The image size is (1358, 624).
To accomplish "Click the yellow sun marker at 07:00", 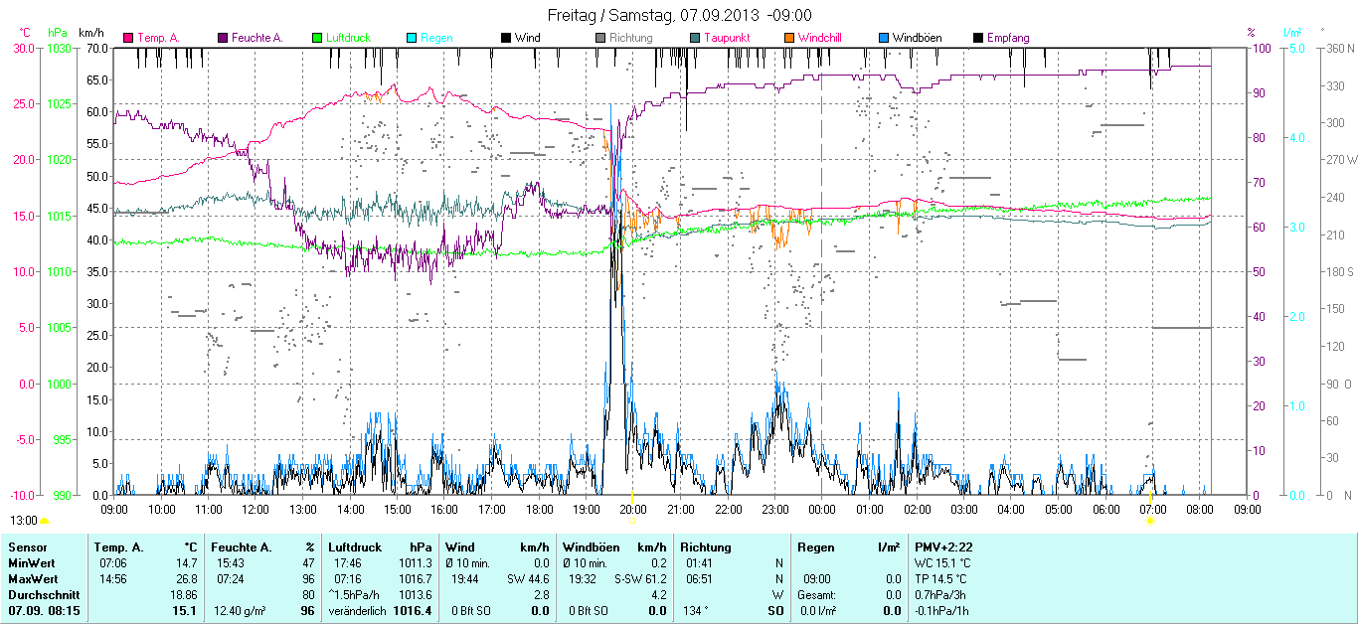I will tap(1150, 520).
